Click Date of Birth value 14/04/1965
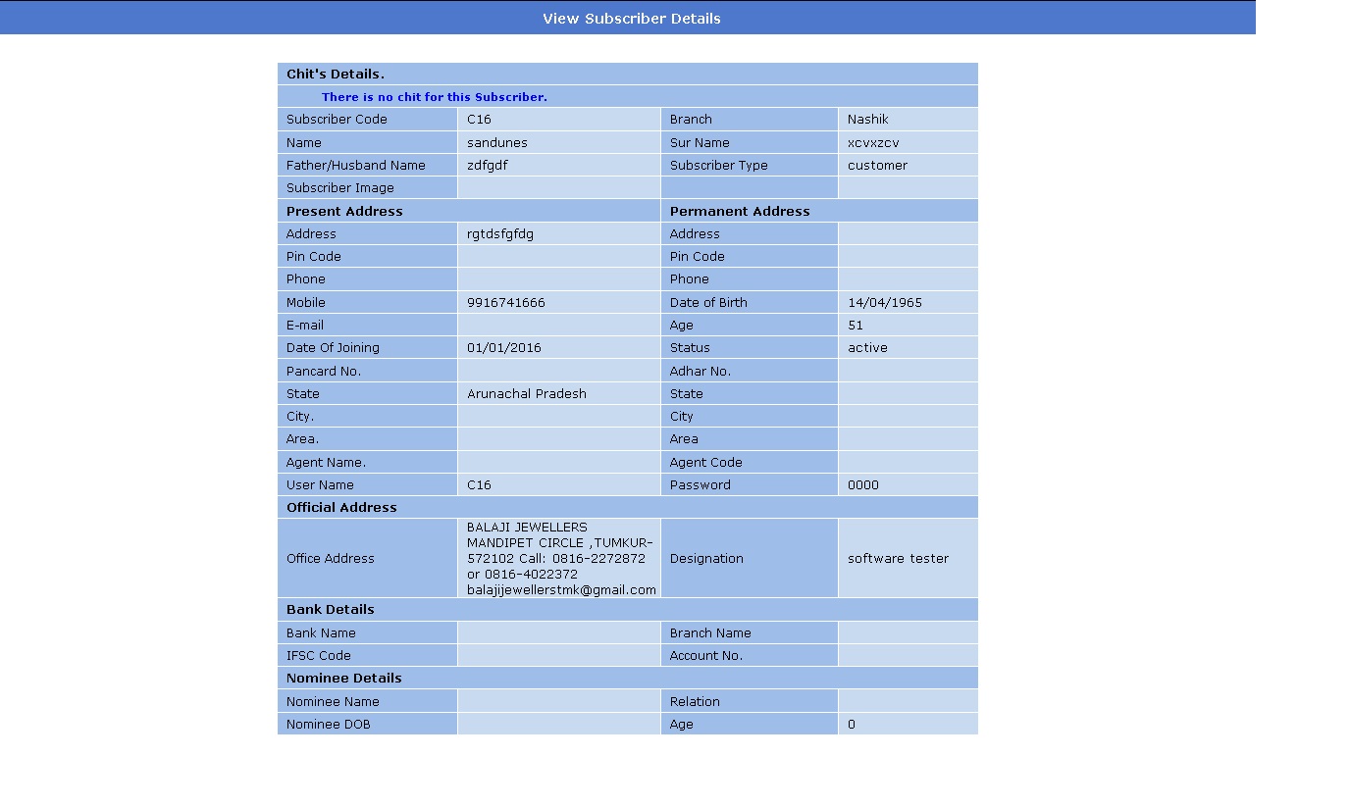The image size is (1350, 808). tap(885, 303)
